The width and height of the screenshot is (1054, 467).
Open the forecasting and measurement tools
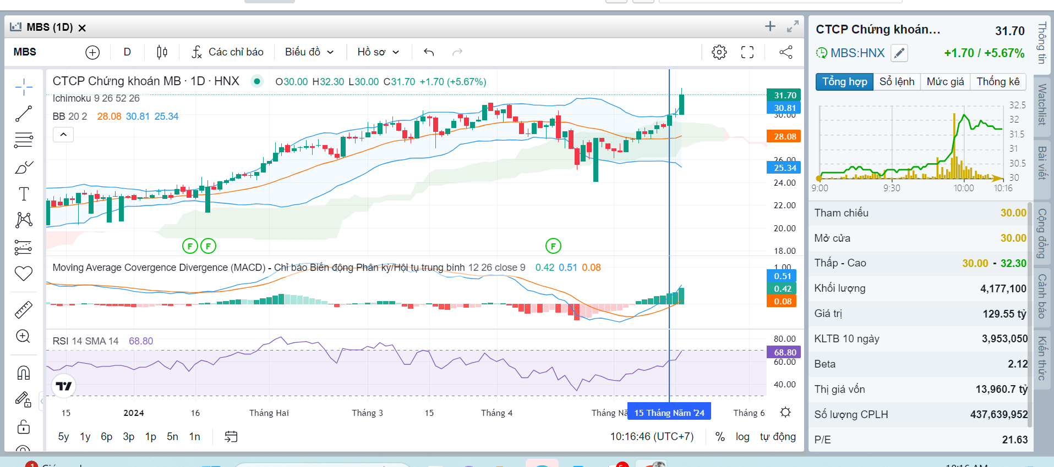(x=24, y=247)
